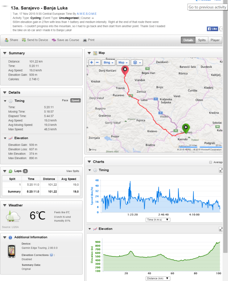The width and height of the screenshot is (228, 281).
Task: Select the Speed timing toggle
Action: tap(75, 100)
